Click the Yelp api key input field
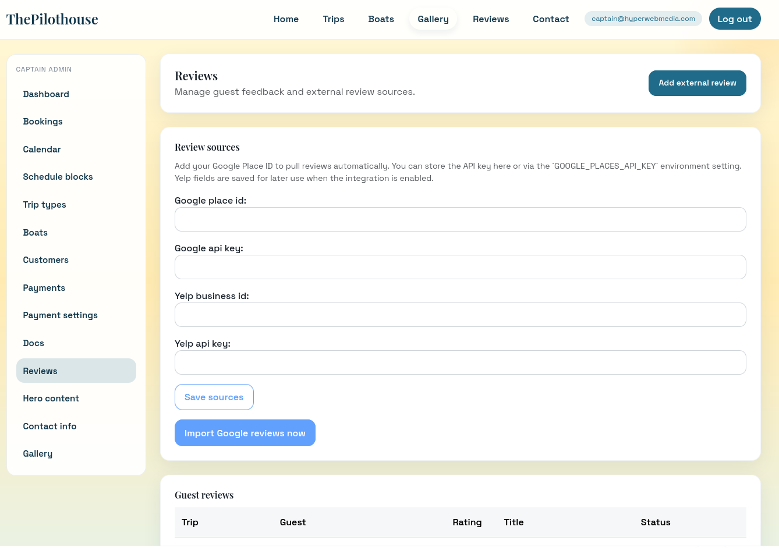The width and height of the screenshot is (779, 548). click(460, 362)
